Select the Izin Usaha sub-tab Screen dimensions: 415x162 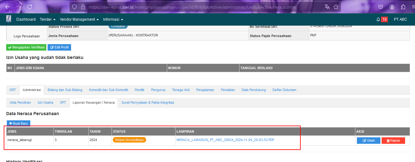point(45,102)
